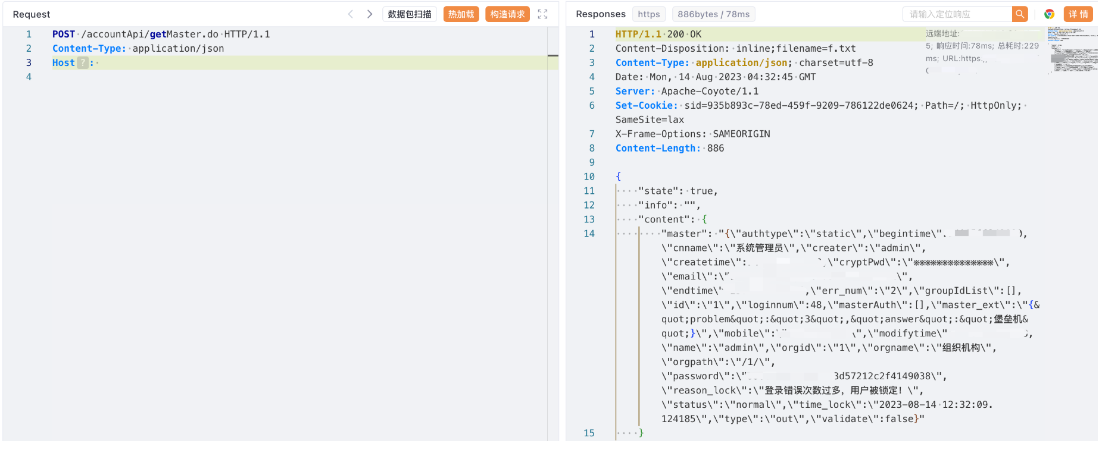Open response in Chrome browser icon

(x=1049, y=14)
